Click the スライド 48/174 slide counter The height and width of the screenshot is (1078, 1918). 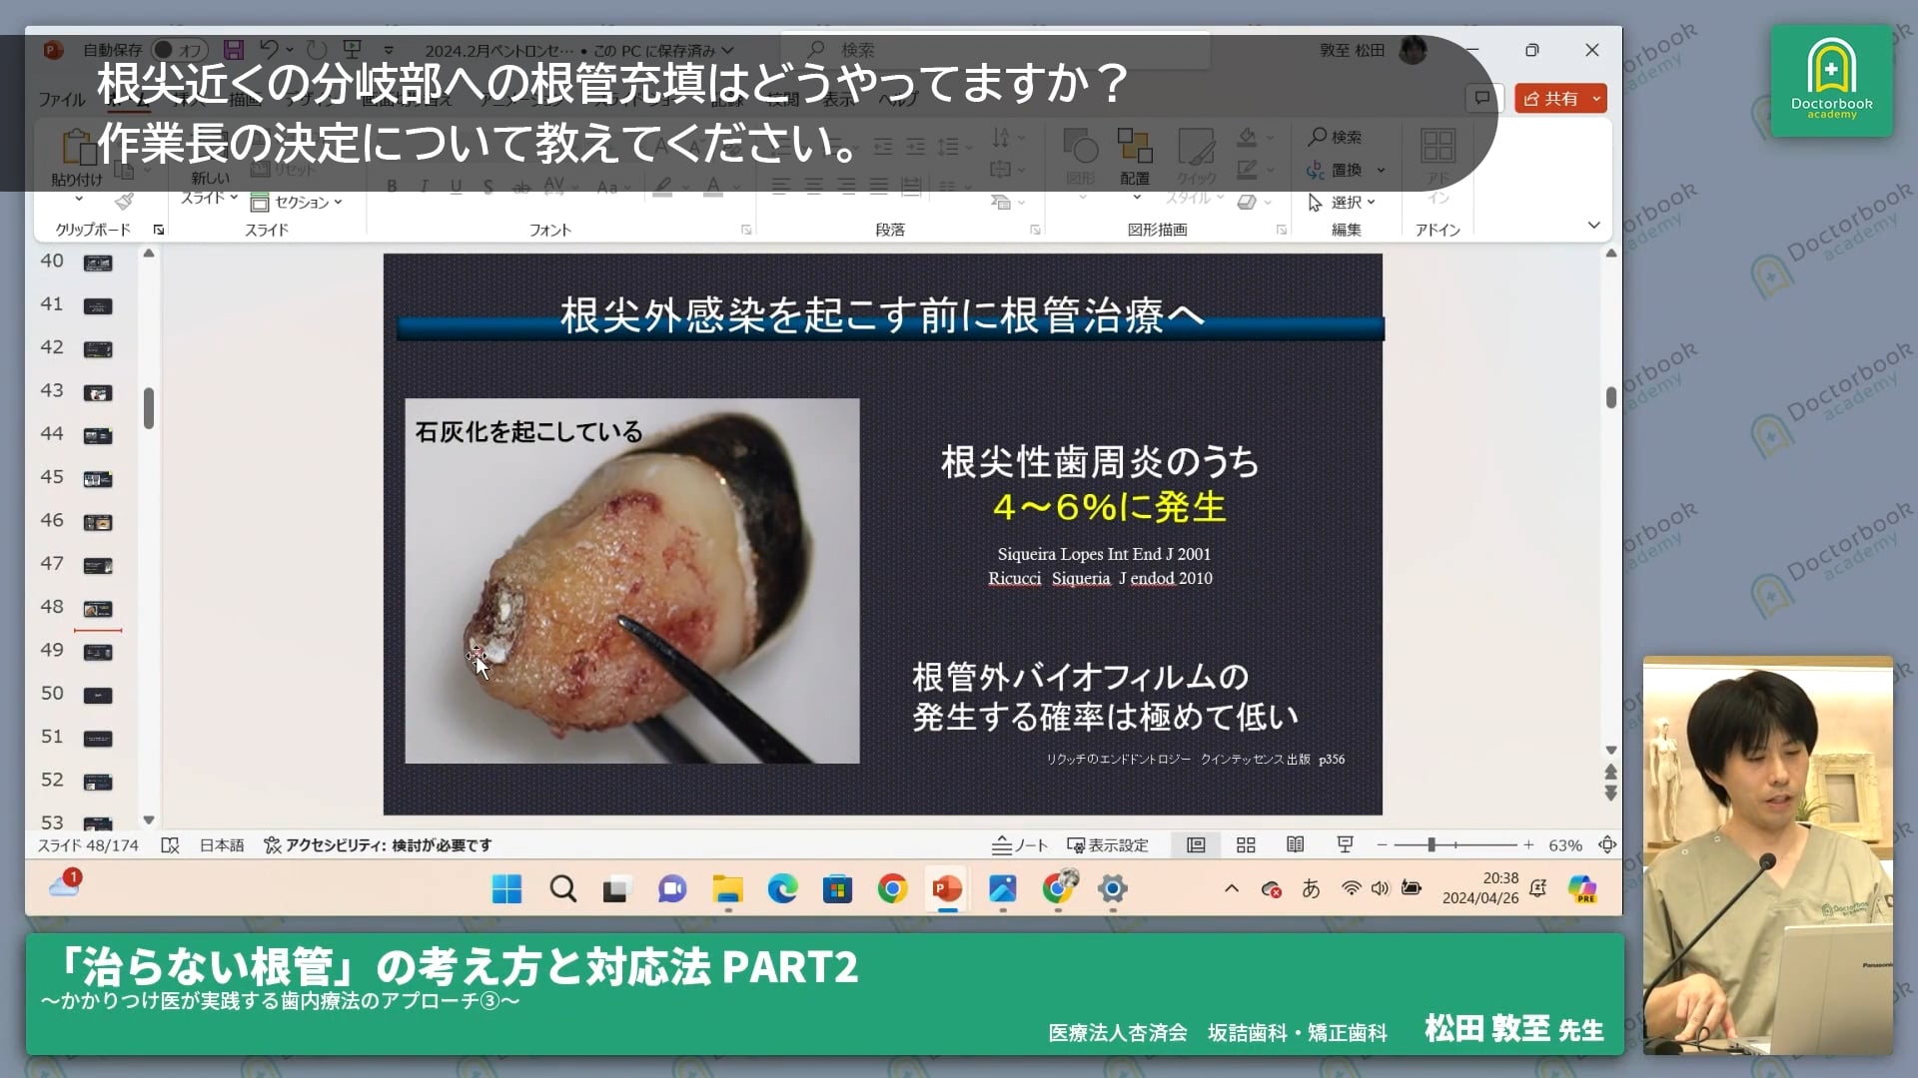point(88,845)
